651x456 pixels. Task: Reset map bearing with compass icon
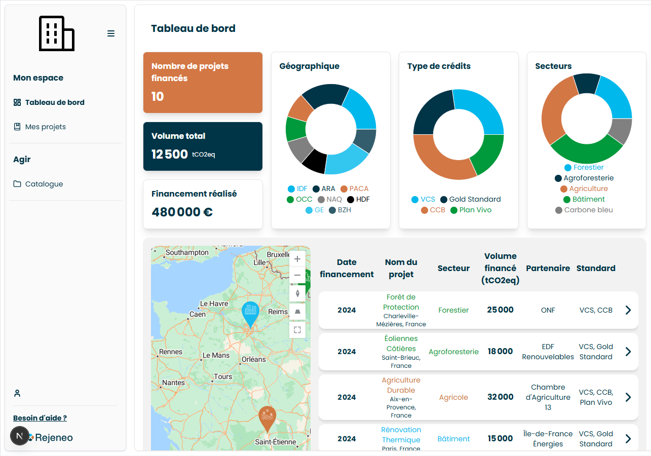pyautogui.click(x=297, y=293)
